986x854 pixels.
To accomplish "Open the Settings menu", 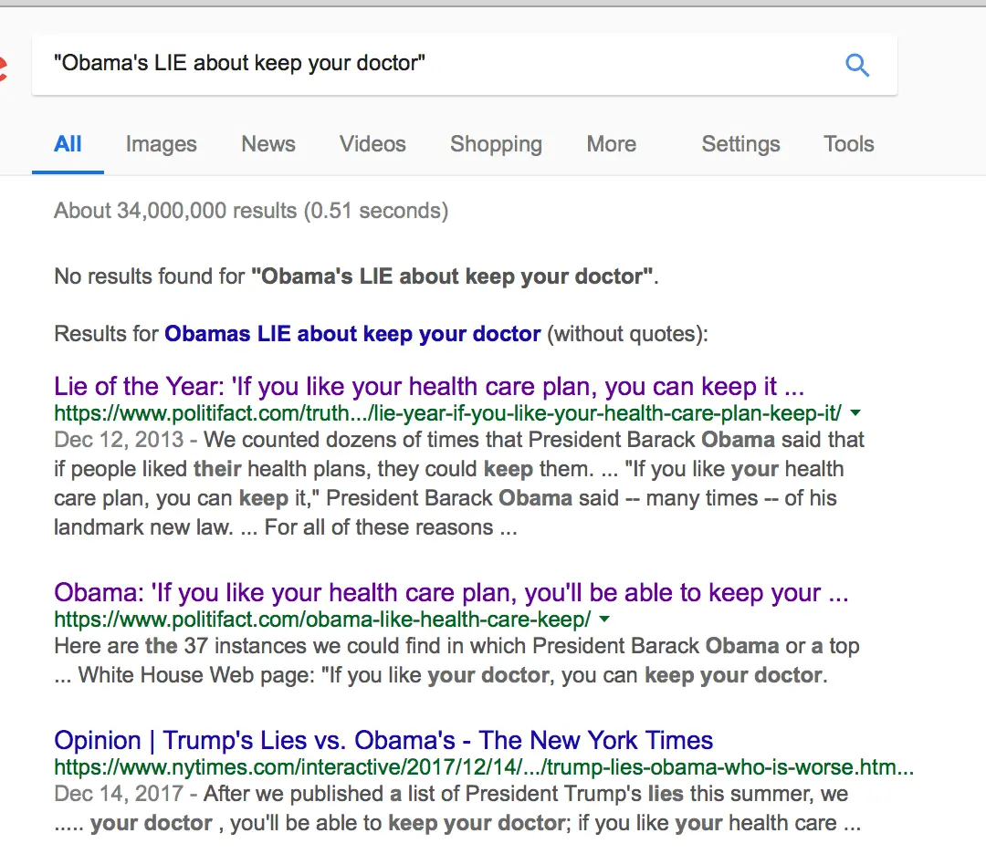I will 740,144.
